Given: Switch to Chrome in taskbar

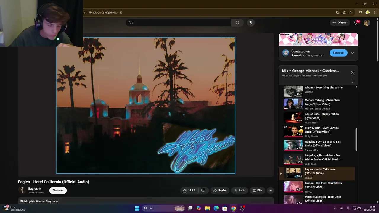Looking at the screenshot, I should pos(234,208).
